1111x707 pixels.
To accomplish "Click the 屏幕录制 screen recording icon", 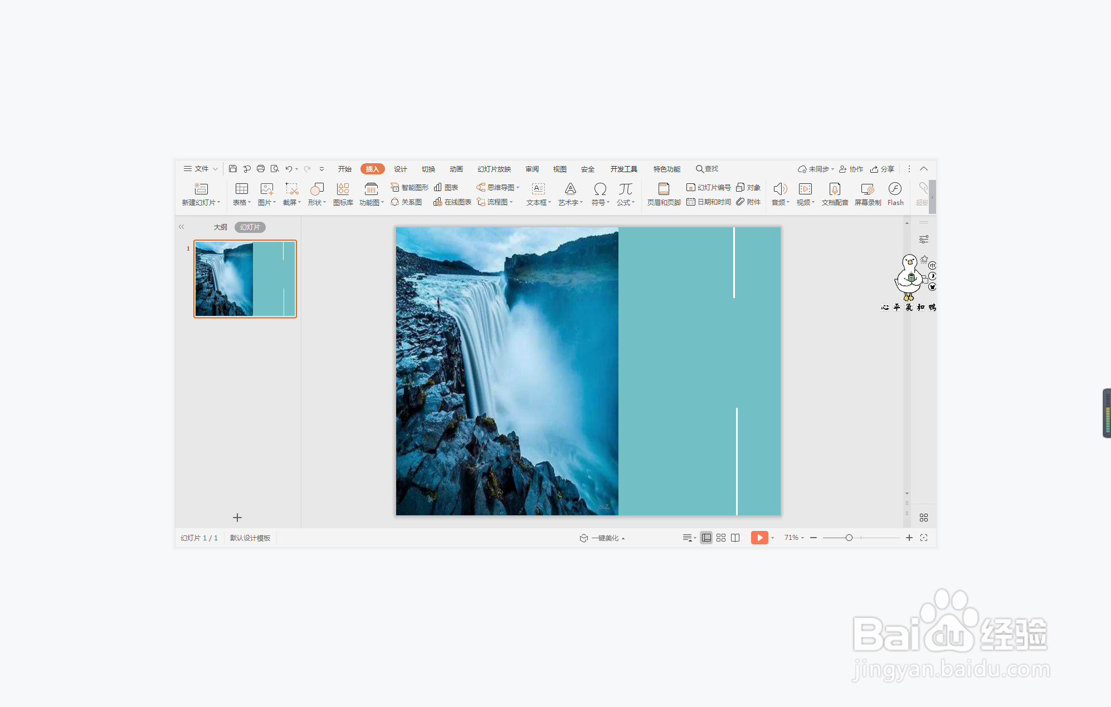I will pyautogui.click(x=867, y=189).
